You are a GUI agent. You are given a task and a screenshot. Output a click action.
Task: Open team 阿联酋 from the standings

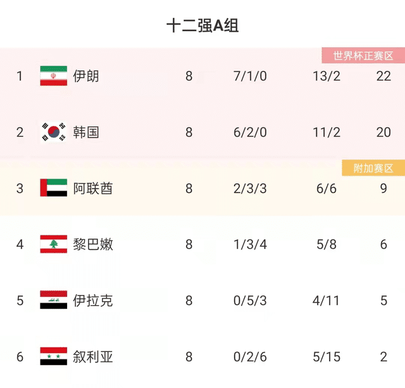click(93, 188)
